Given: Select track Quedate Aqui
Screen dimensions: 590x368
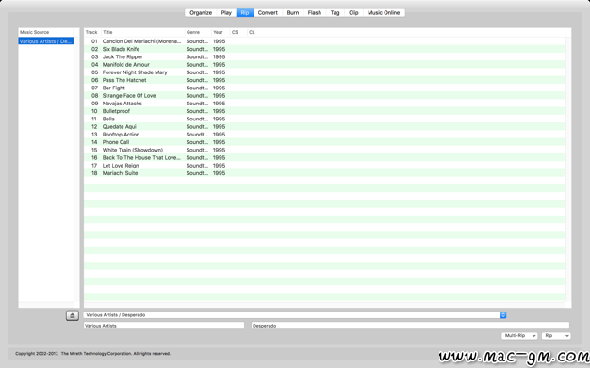Looking at the screenshot, I should (x=324, y=127).
